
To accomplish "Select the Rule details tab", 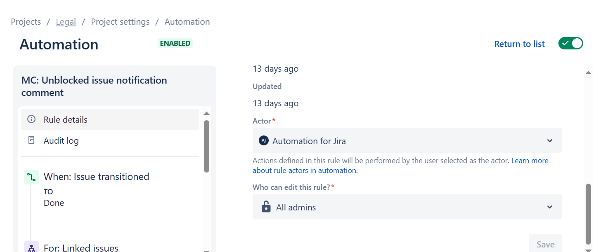I will click(65, 119).
